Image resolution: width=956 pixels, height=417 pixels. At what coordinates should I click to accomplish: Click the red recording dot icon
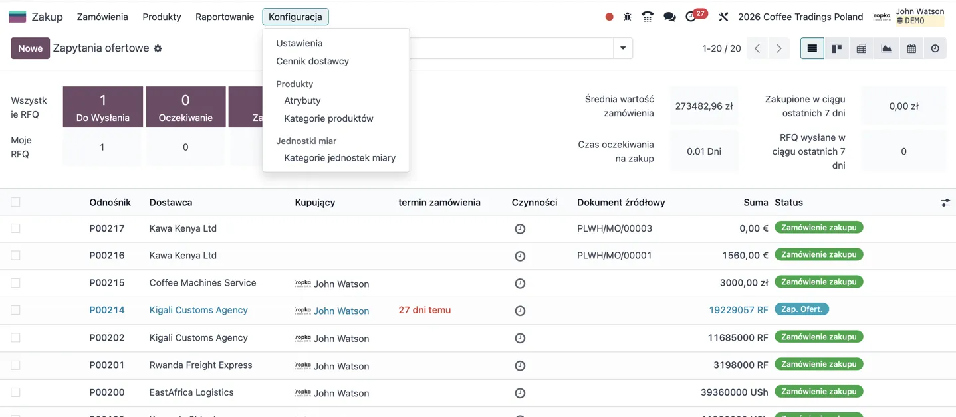[609, 17]
